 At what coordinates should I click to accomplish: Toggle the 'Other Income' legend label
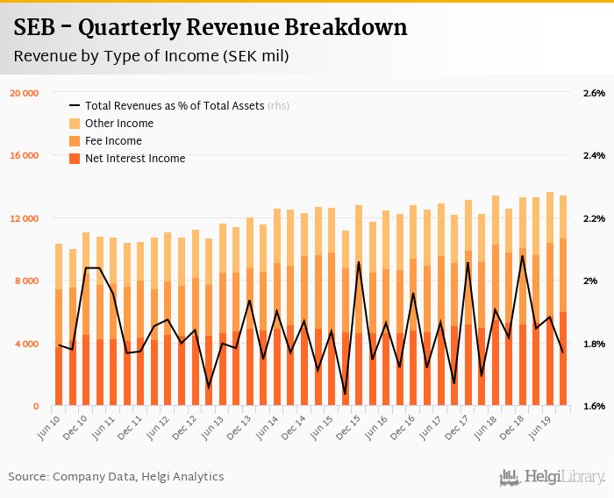point(119,124)
